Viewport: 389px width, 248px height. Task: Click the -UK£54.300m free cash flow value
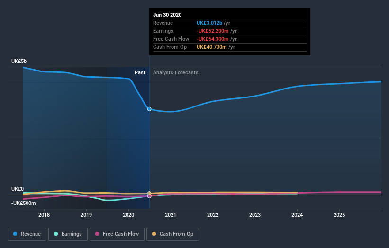pos(213,39)
